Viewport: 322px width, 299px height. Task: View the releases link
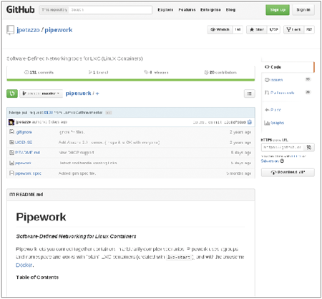[156, 72]
